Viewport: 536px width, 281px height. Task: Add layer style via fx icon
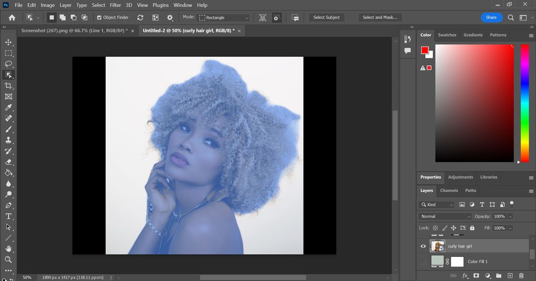465,276
